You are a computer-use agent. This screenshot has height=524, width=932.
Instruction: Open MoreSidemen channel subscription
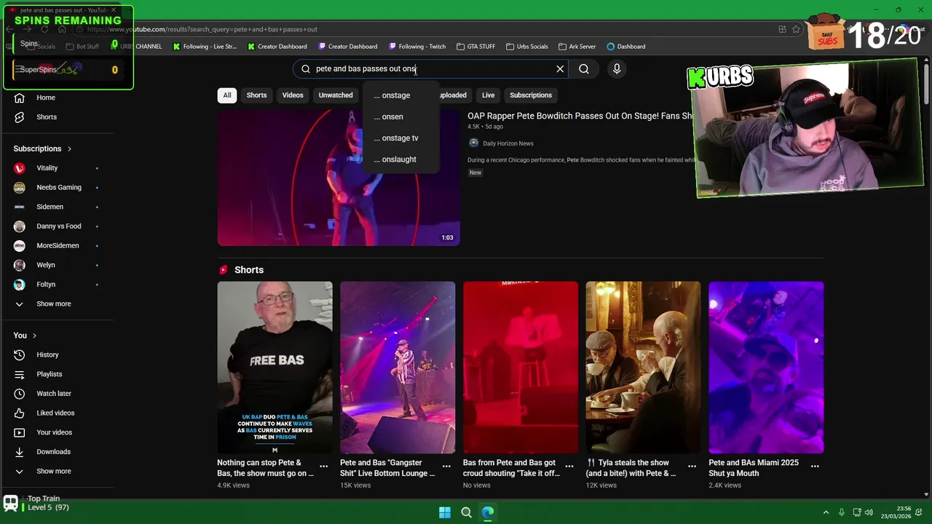58,246
